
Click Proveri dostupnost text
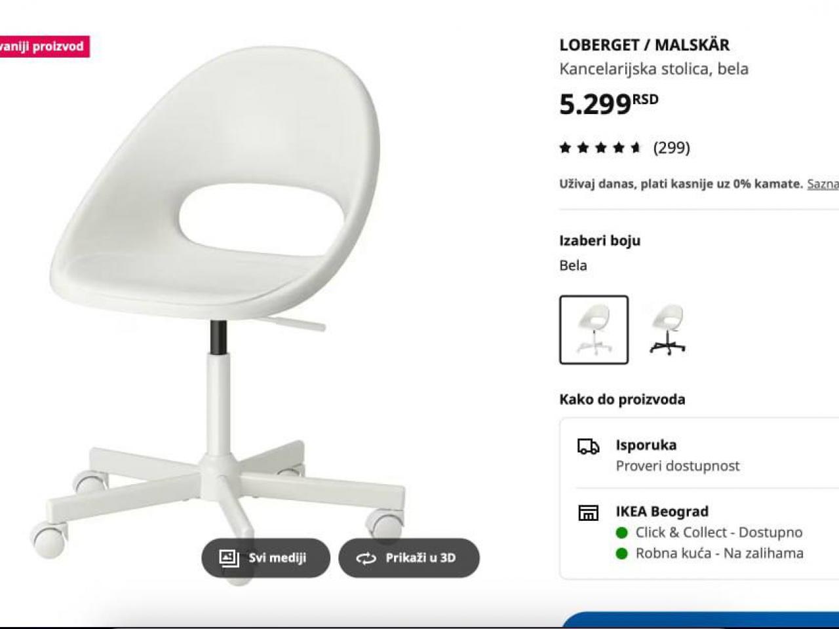coord(677,466)
